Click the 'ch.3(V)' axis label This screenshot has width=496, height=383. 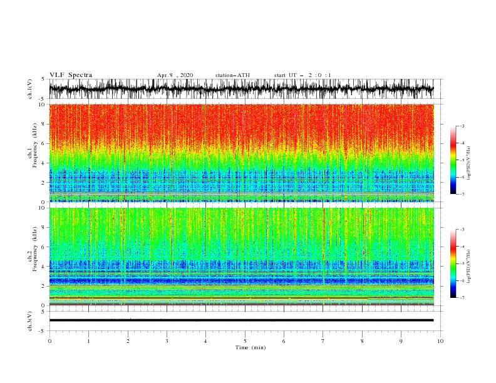pos(30,321)
